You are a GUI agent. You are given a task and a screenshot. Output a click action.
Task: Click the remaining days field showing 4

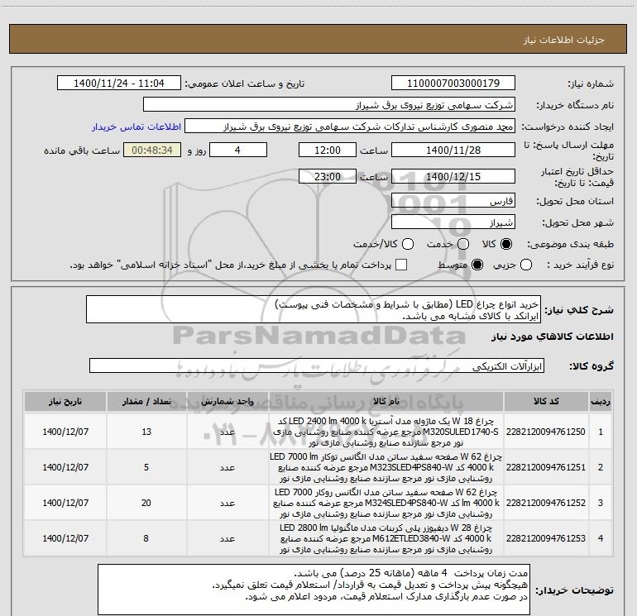[x=238, y=150]
